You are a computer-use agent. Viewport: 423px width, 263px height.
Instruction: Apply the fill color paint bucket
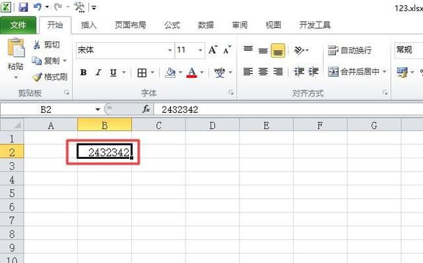pyautogui.click(x=170, y=73)
